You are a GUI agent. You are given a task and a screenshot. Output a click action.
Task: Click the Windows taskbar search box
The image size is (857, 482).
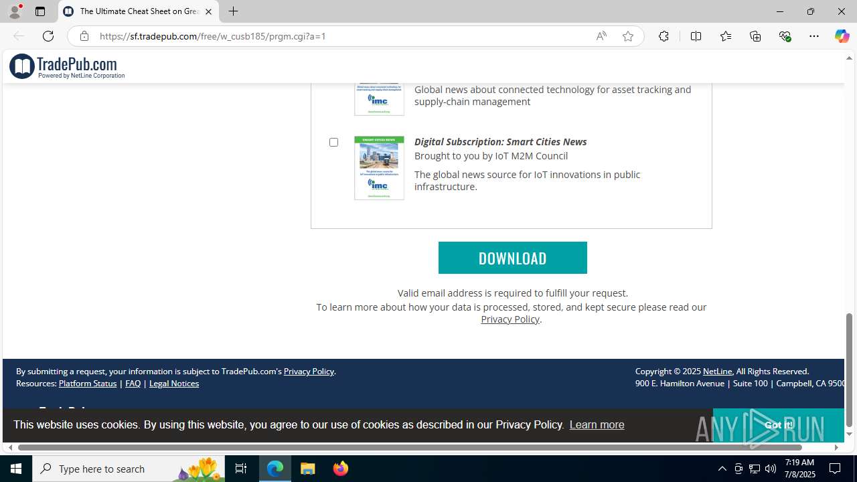[129, 469]
